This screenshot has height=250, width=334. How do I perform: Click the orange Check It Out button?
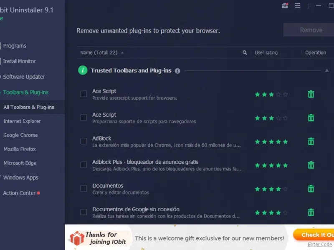pos(314,235)
